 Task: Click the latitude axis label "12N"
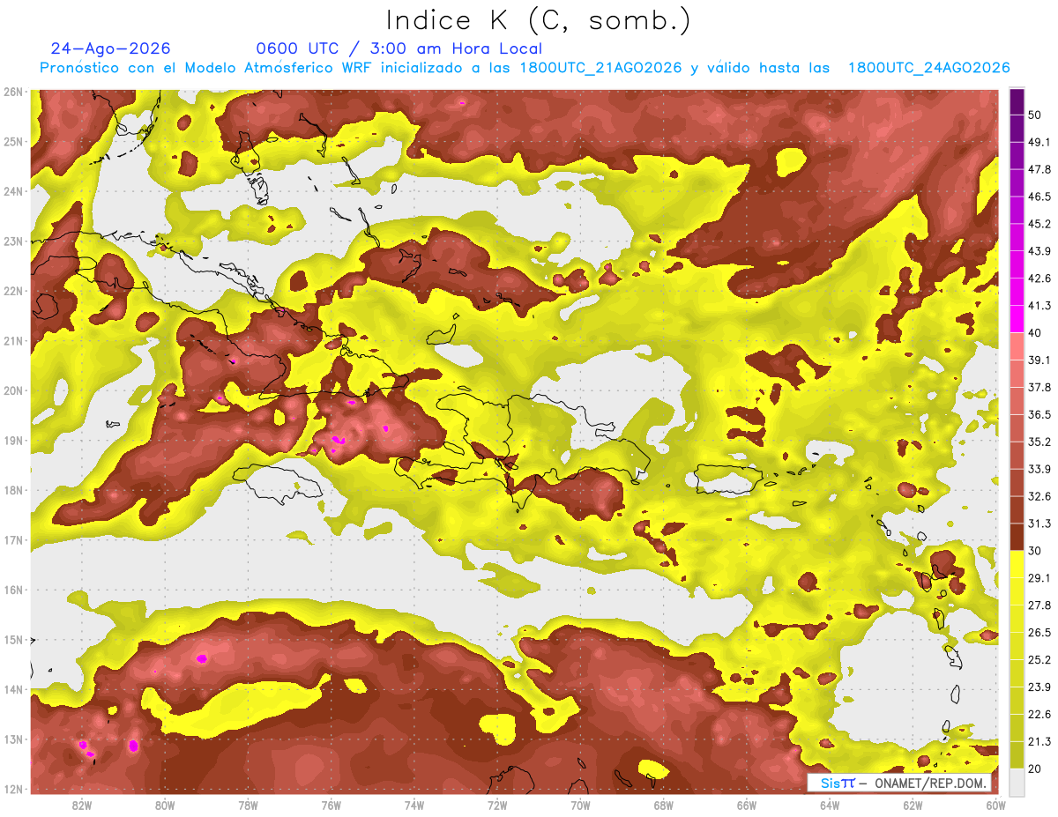13,789
